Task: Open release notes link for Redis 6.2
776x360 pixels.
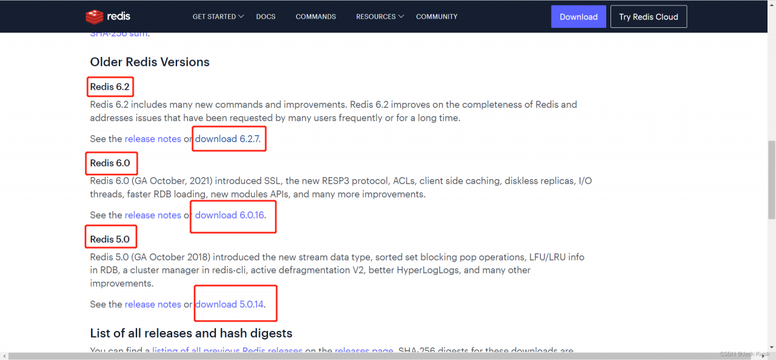Action: pyautogui.click(x=153, y=139)
